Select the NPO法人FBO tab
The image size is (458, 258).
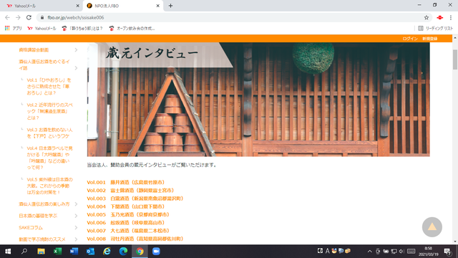tap(122, 6)
